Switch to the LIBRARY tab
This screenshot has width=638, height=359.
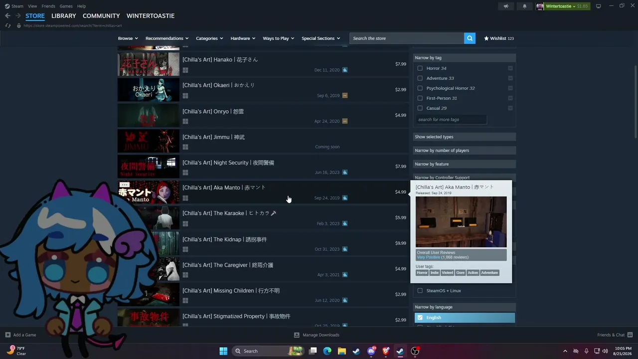pos(64,16)
